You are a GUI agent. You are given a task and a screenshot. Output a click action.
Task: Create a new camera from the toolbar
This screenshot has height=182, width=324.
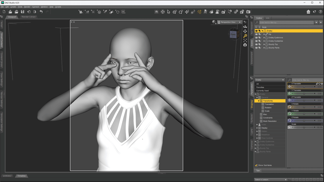click(80, 12)
